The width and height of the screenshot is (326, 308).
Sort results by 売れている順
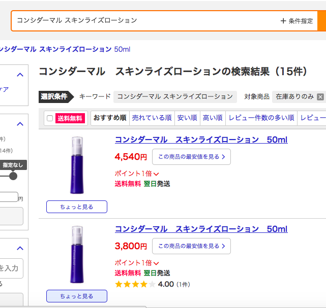pyautogui.click(x=152, y=118)
